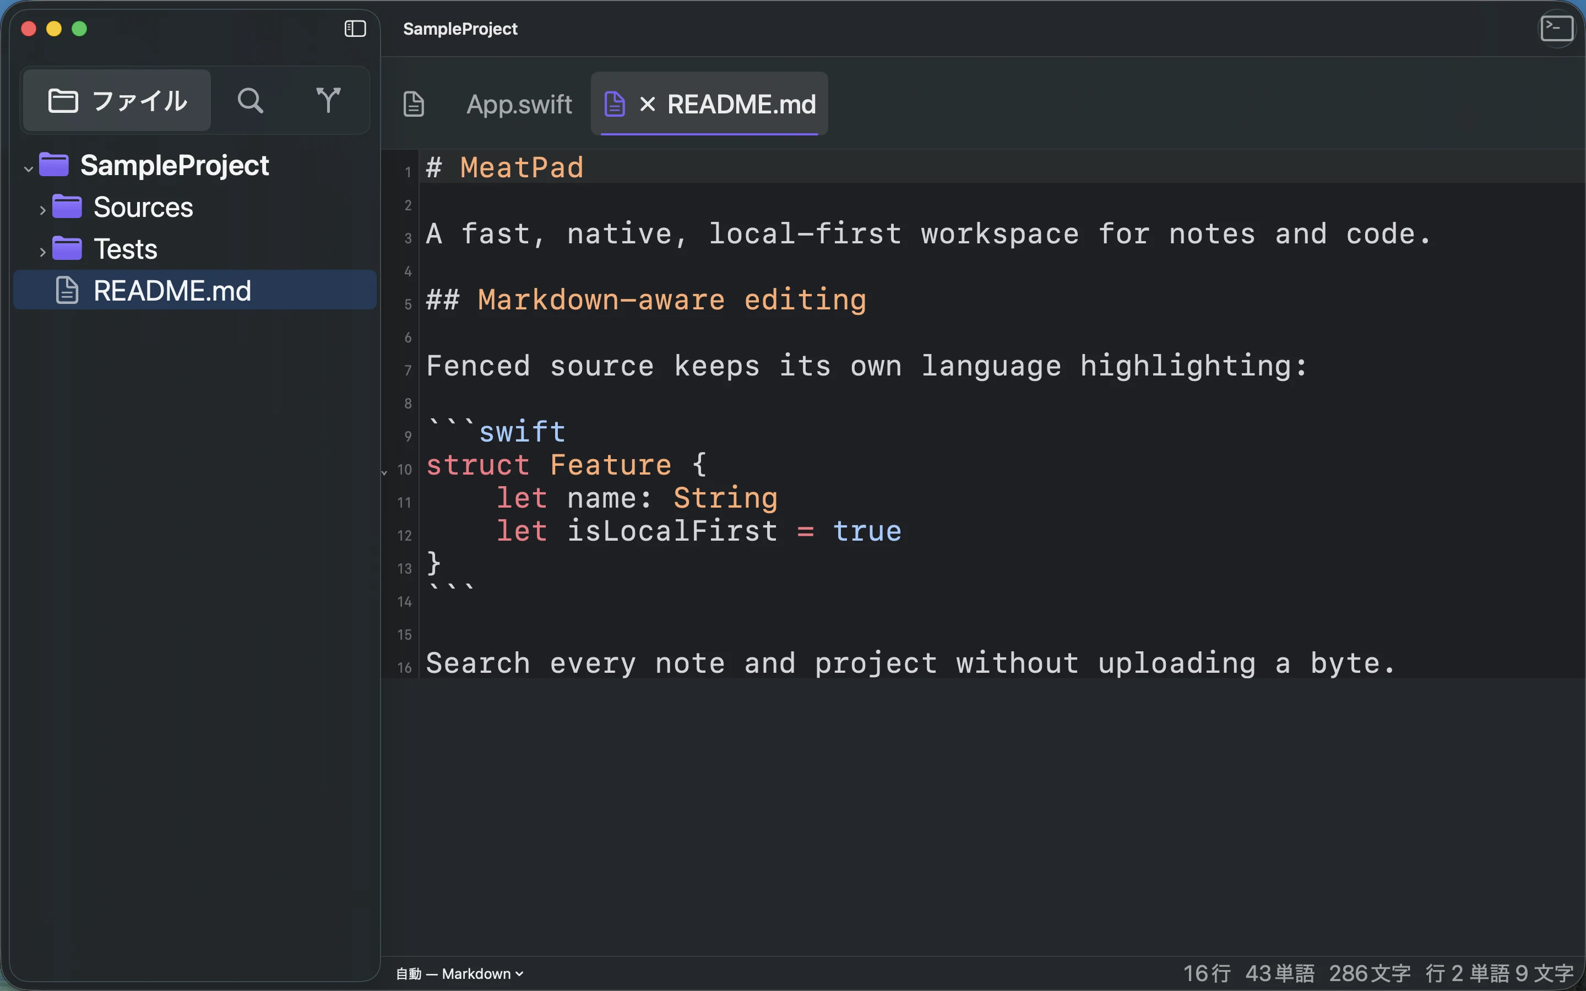This screenshot has height=991, width=1586.
Task: Click the Sources folder icon
Action: [x=67, y=206]
